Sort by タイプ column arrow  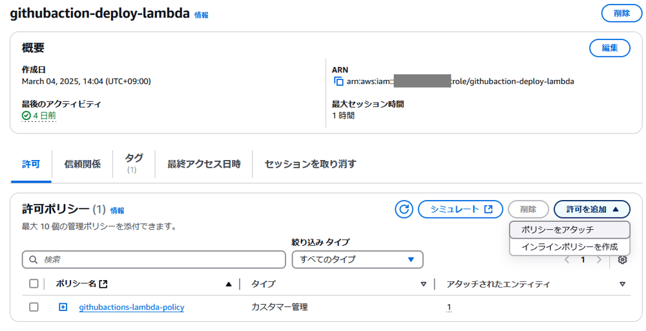tap(423, 284)
